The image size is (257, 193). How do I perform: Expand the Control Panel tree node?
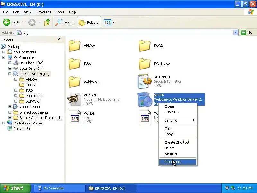pos(10,107)
